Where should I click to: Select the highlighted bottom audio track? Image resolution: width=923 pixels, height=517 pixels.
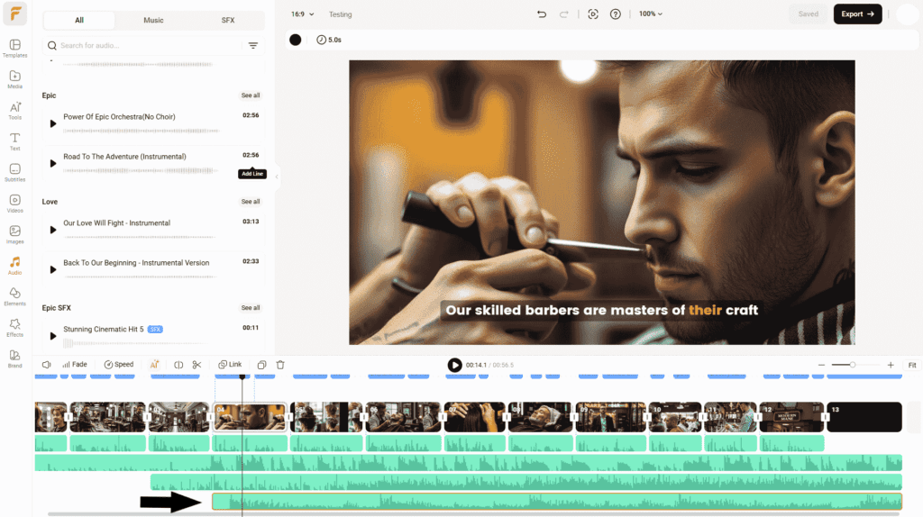(x=557, y=502)
